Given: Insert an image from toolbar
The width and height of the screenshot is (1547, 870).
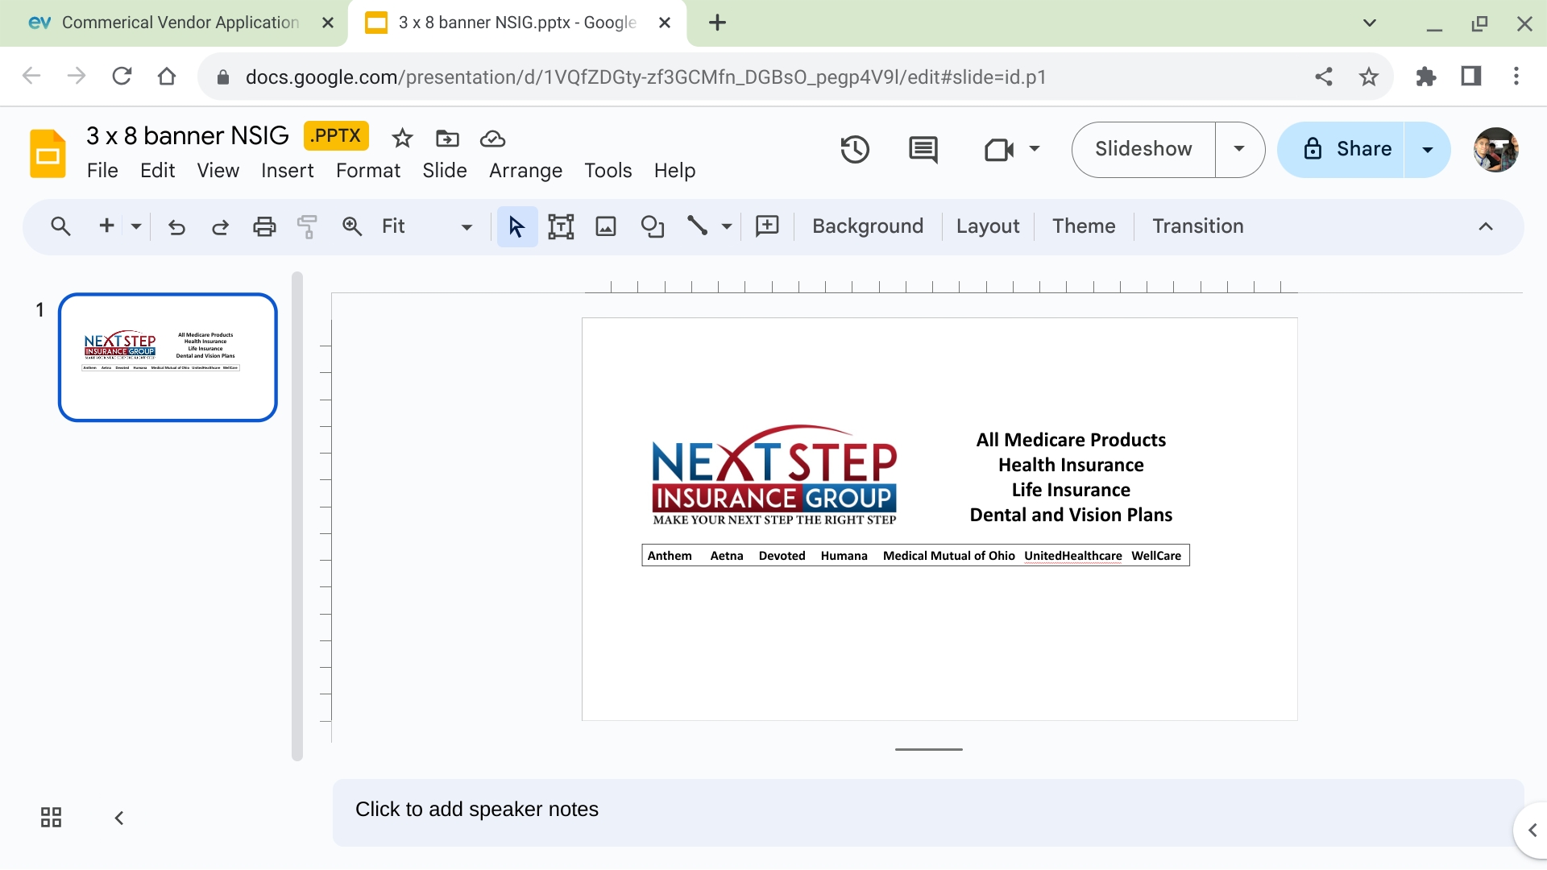Looking at the screenshot, I should (606, 227).
